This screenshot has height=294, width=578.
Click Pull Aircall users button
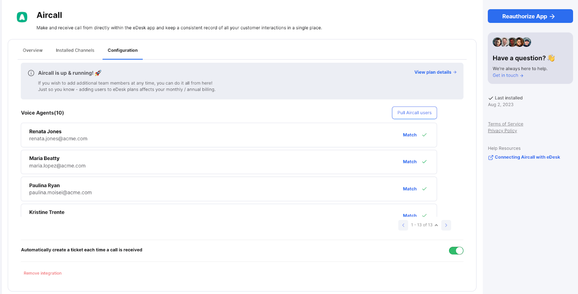[414, 113]
